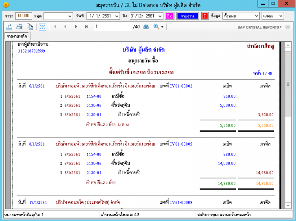Click report title สมุดรายวัน ซื้อ
Screen dimensions: 296x221
[143, 61]
